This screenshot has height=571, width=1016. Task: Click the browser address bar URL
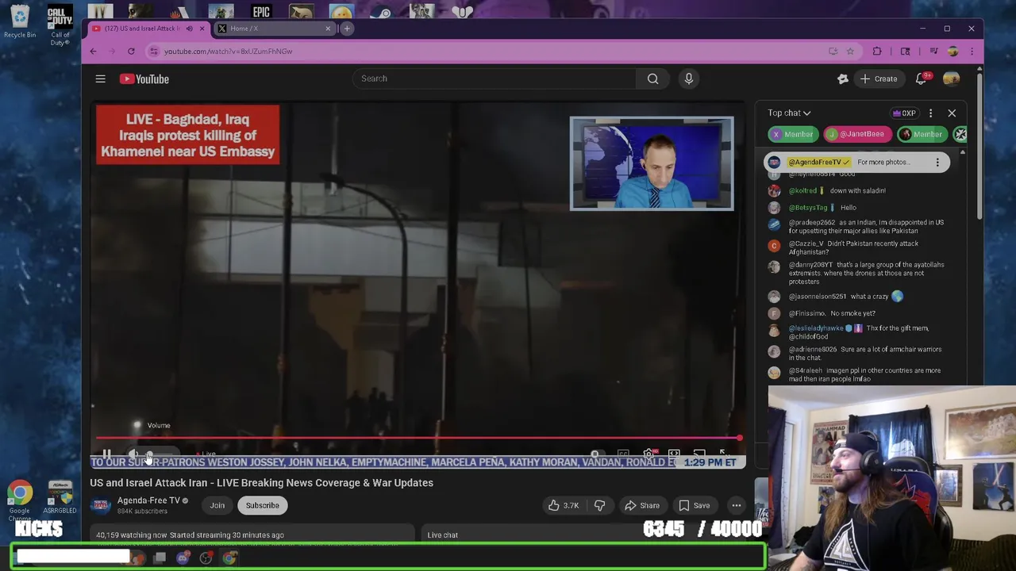point(229,52)
